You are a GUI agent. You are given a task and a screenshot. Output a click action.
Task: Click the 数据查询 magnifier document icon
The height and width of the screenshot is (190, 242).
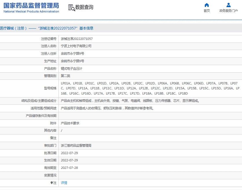click(x=71, y=8)
